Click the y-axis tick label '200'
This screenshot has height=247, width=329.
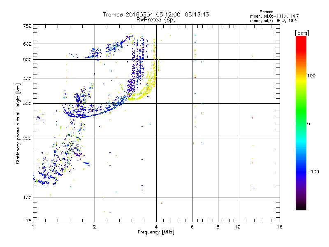pos(28,138)
